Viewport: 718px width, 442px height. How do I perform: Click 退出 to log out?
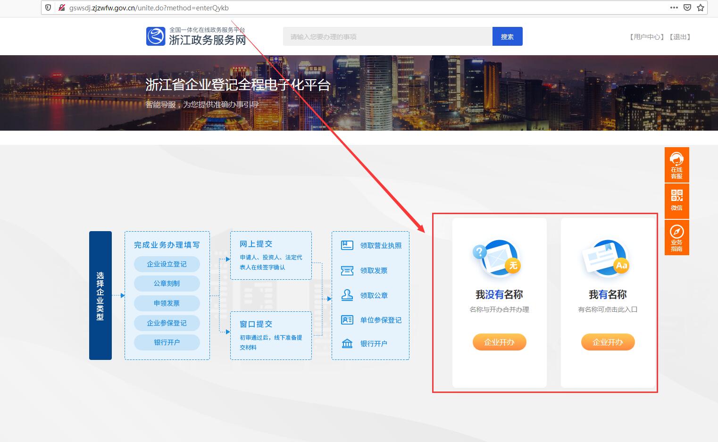coord(679,36)
